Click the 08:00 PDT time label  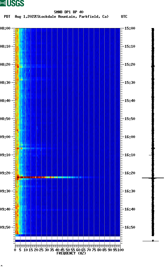[5, 28]
